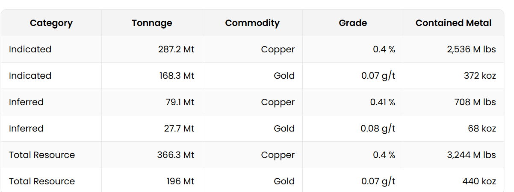Click the 708 M lbs cell
The height and width of the screenshot is (192, 514).
click(x=475, y=102)
